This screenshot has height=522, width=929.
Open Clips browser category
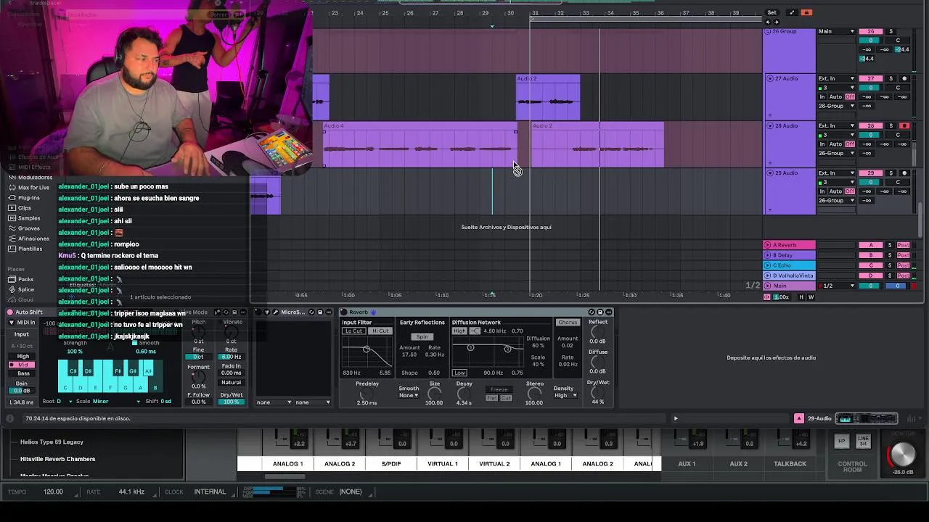[25, 208]
